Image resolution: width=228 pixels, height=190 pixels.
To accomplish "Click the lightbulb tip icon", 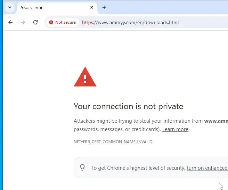I will (82, 168).
